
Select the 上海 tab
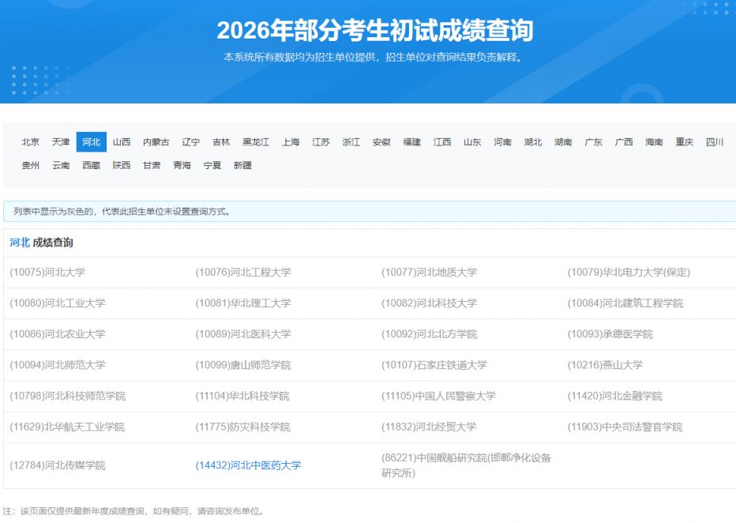point(291,141)
